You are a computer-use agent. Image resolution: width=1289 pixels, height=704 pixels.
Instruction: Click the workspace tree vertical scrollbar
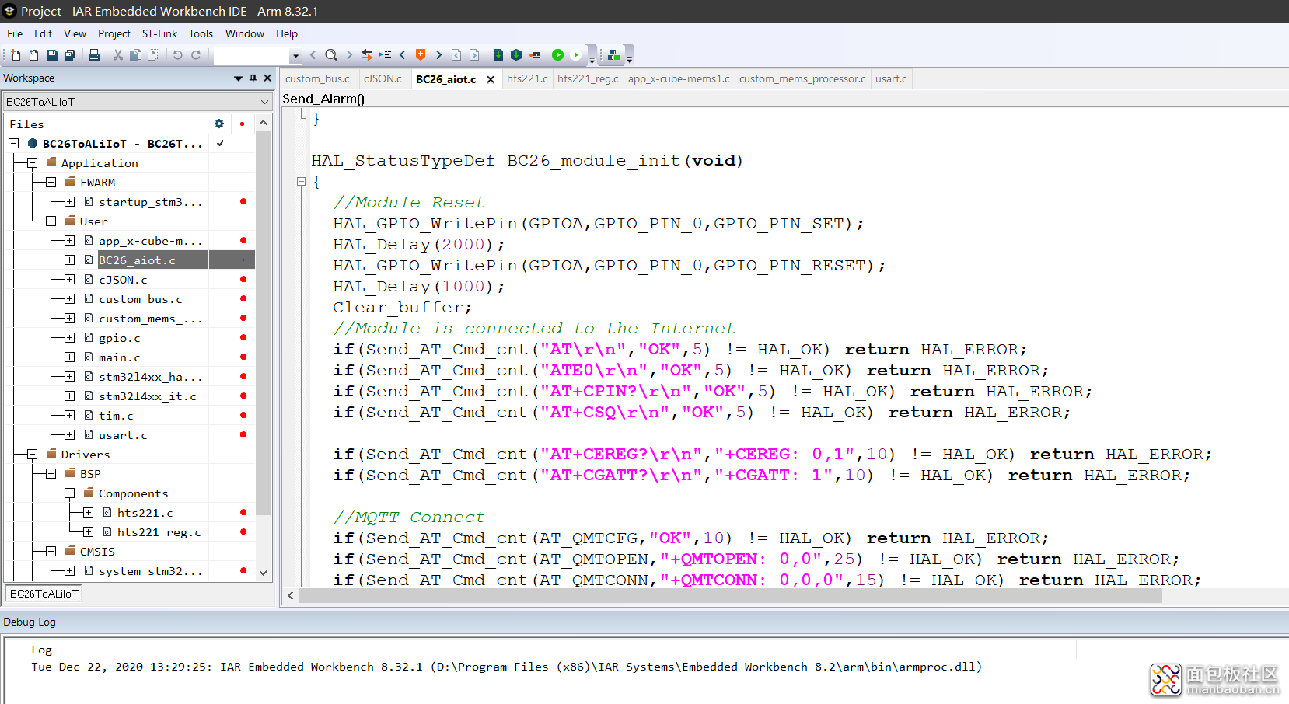(264, 322)
